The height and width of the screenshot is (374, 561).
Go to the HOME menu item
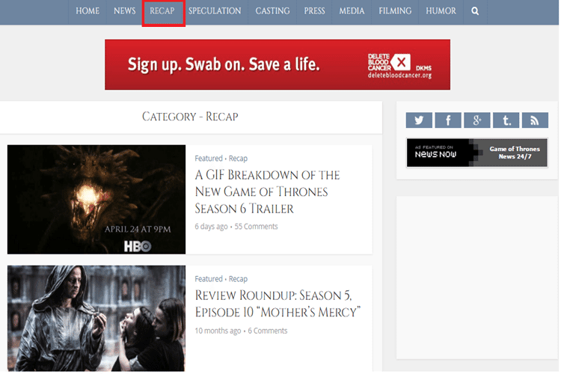[88, 11]
